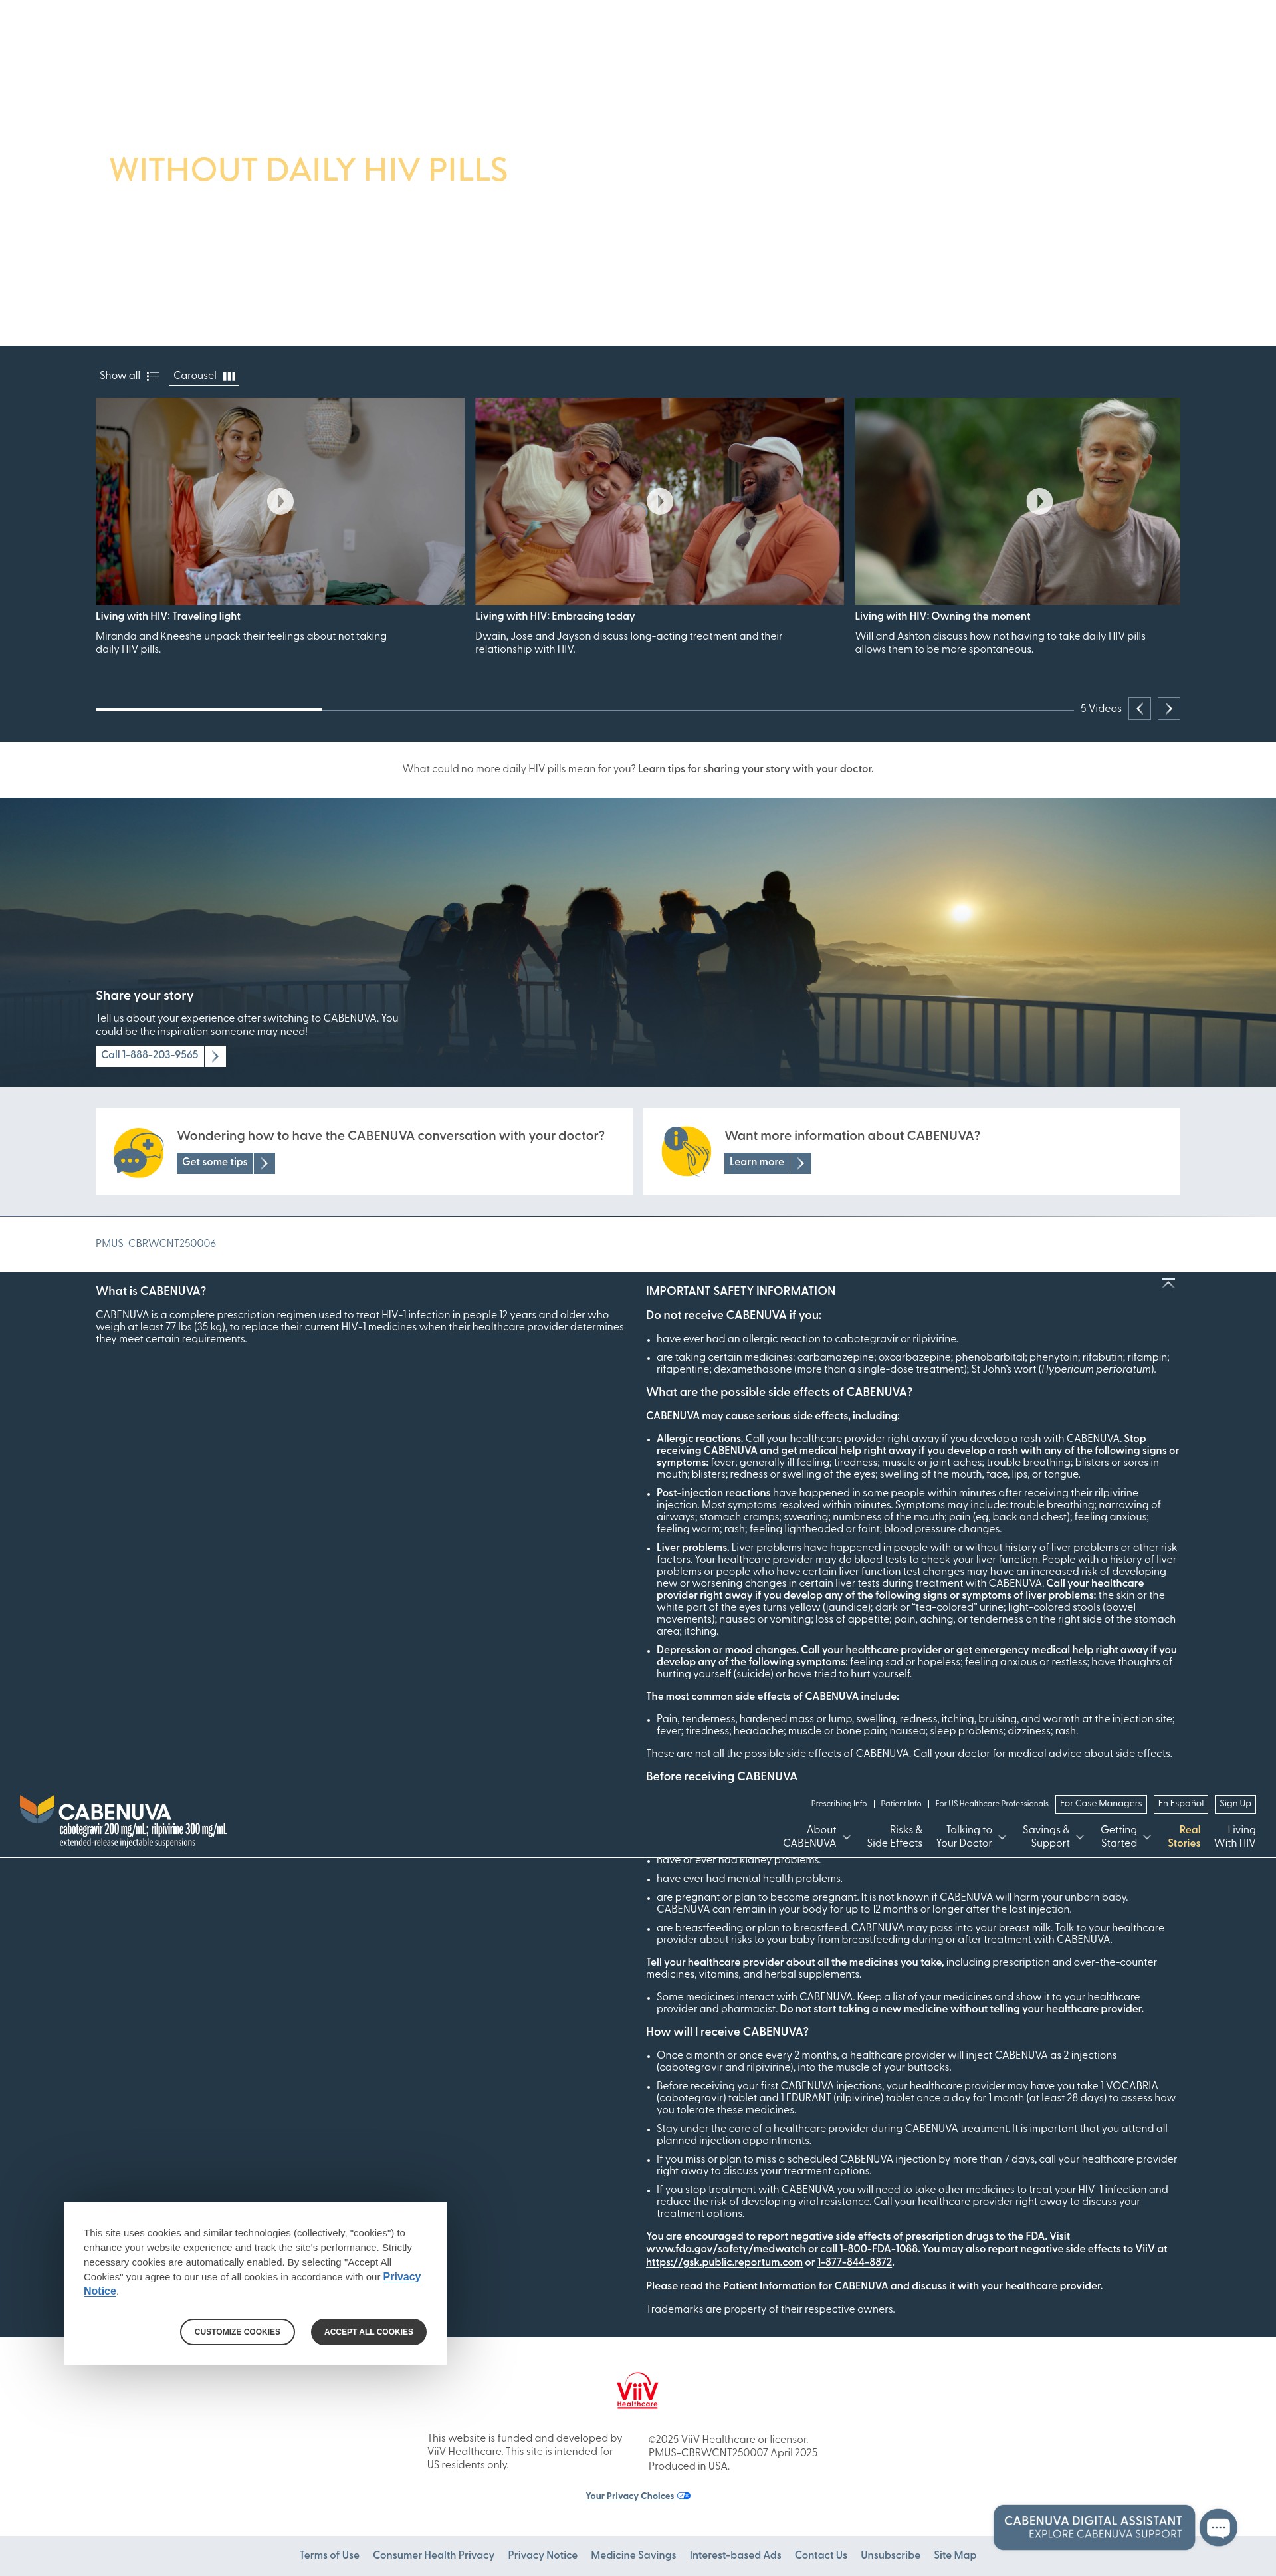Open www.fda.gov/safety/medwatch link
The image size is (1276, 2576).
[725, 2248]
